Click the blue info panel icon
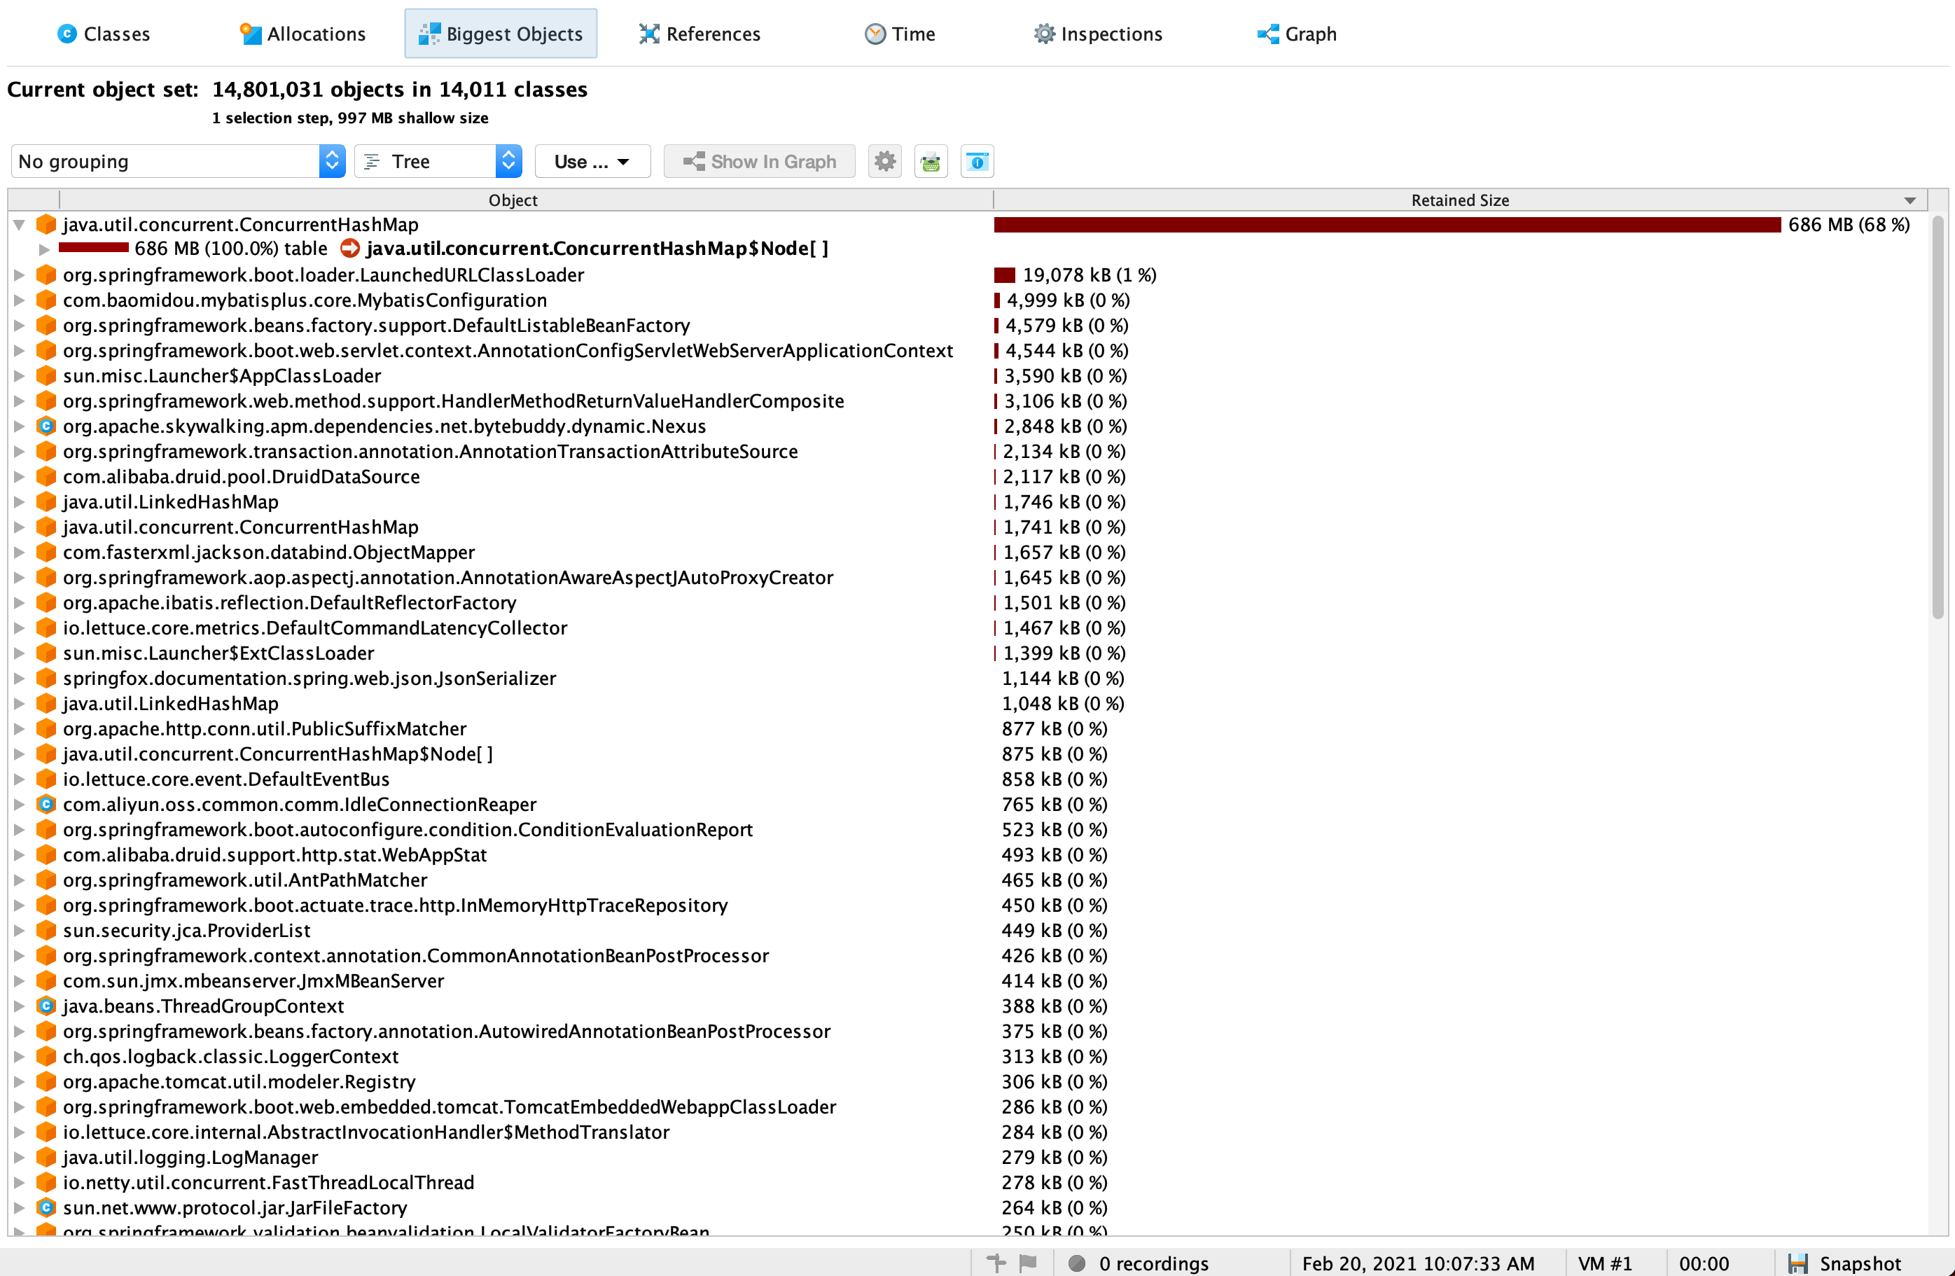The width and height of the screenshot is (1955, 1276). (977, 161)
